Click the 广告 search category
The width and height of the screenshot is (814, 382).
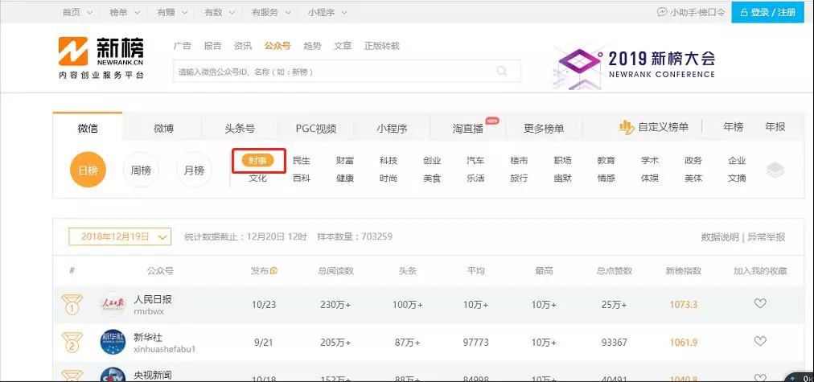(x=183, y=46)
